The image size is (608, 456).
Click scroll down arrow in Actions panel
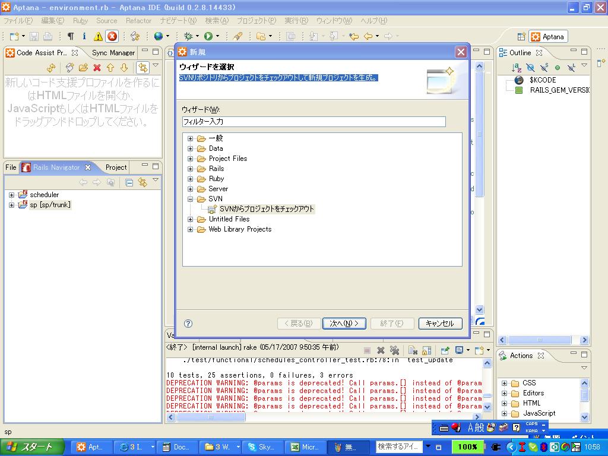[584, 417]
